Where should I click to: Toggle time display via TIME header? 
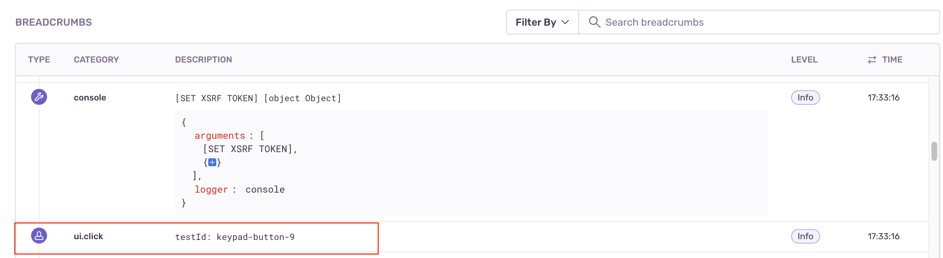[x=892, y=60]
